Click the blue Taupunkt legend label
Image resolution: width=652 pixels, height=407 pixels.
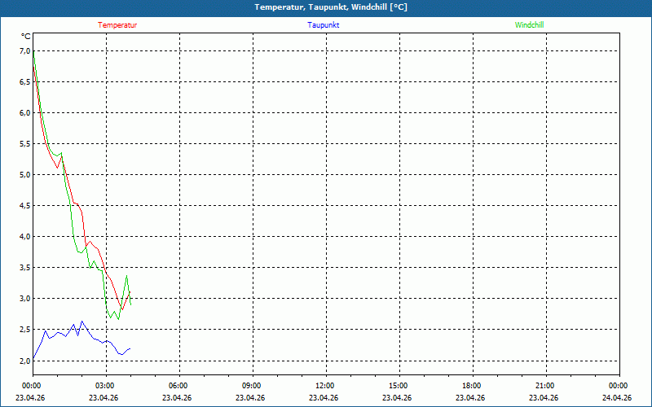click(324, 25)
